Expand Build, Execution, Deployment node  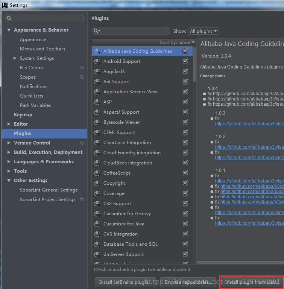(9, 152)
